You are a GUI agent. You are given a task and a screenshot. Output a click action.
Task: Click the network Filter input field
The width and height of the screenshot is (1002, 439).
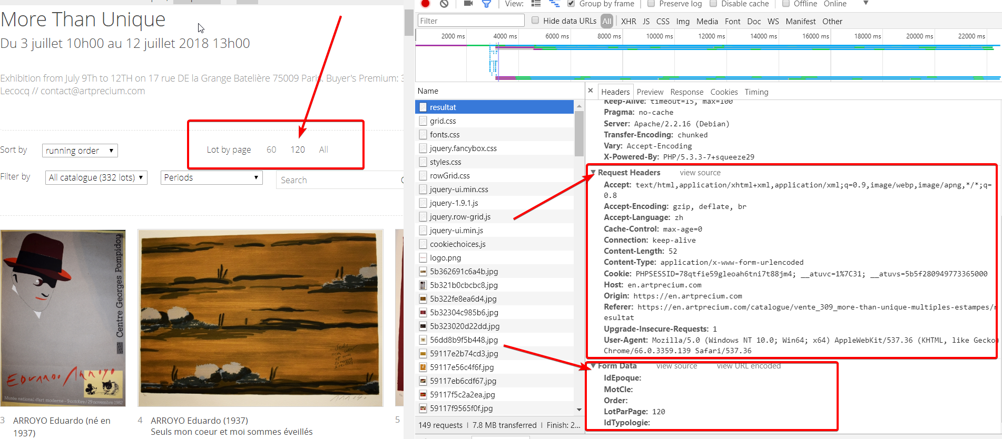(x=471, y=21)
